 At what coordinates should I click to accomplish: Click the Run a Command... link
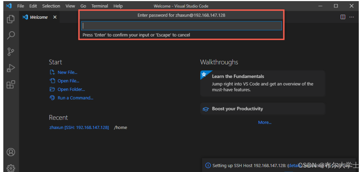point(75,98)
